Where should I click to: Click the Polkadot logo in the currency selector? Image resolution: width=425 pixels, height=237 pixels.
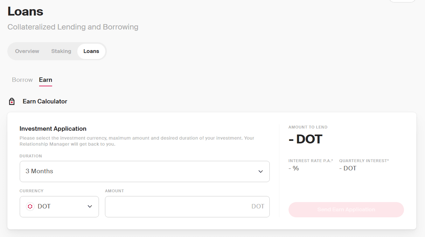pos(30,207)
